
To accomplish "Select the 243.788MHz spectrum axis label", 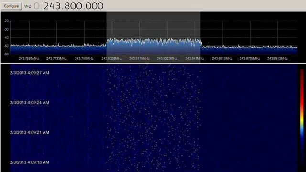I will [84, 58].
